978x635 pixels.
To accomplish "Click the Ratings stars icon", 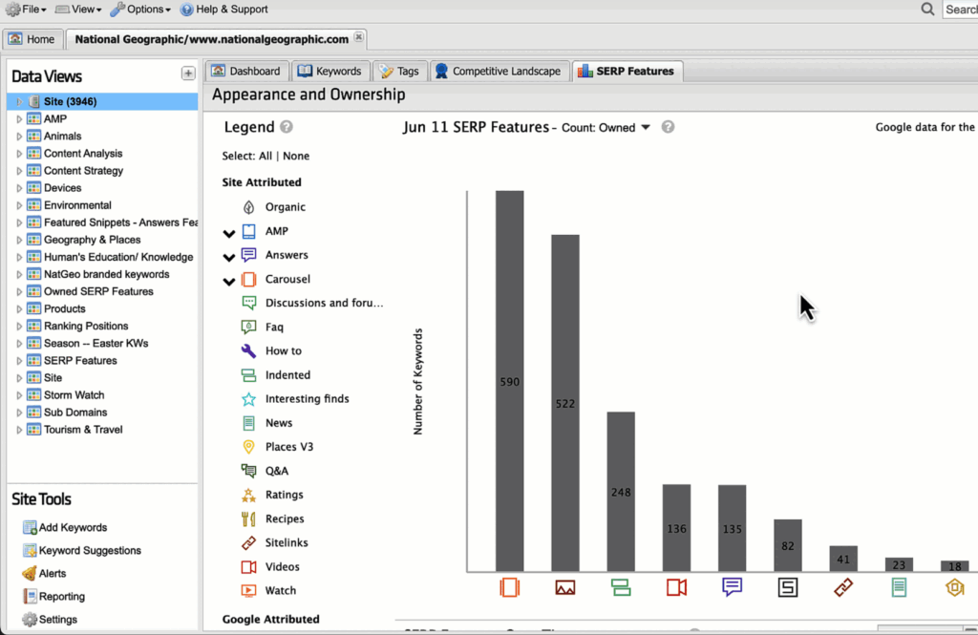I will 248,495.
